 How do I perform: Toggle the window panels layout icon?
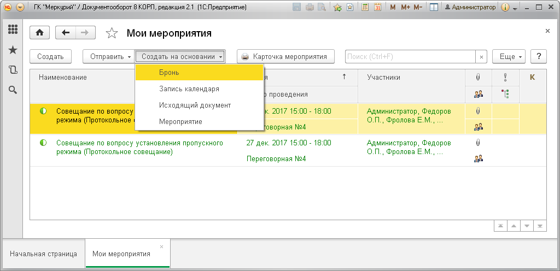tap(434, 7)
